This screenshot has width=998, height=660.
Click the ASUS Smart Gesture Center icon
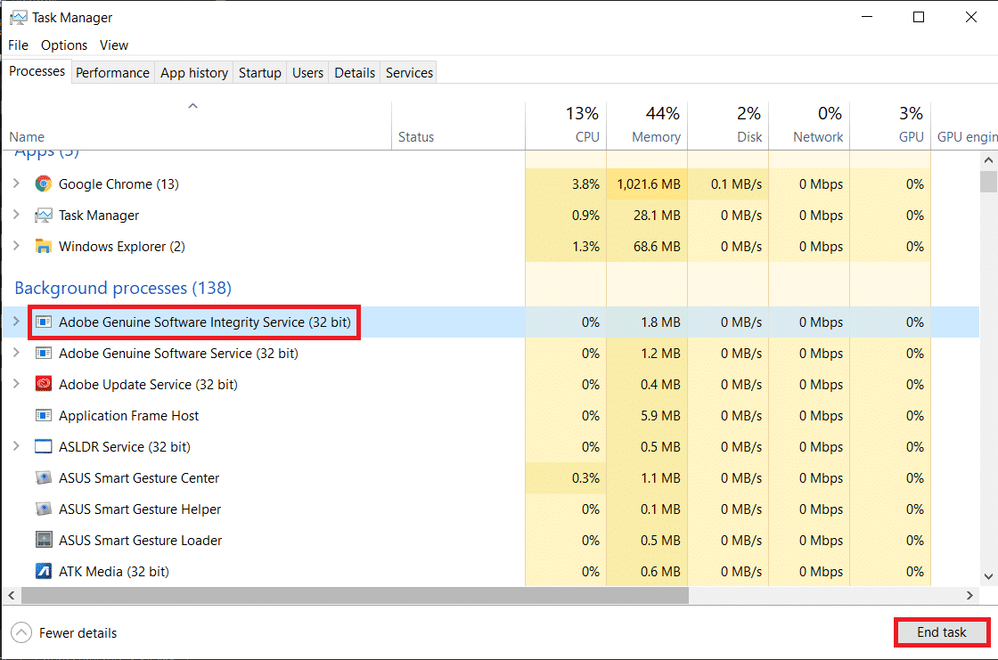[43, 478]
